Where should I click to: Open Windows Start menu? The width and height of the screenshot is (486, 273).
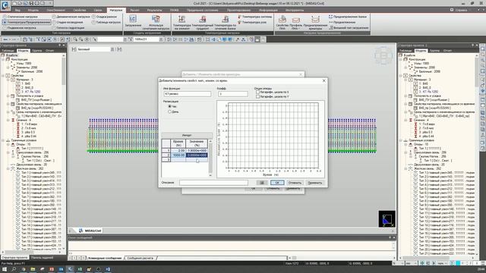[5, 269]
